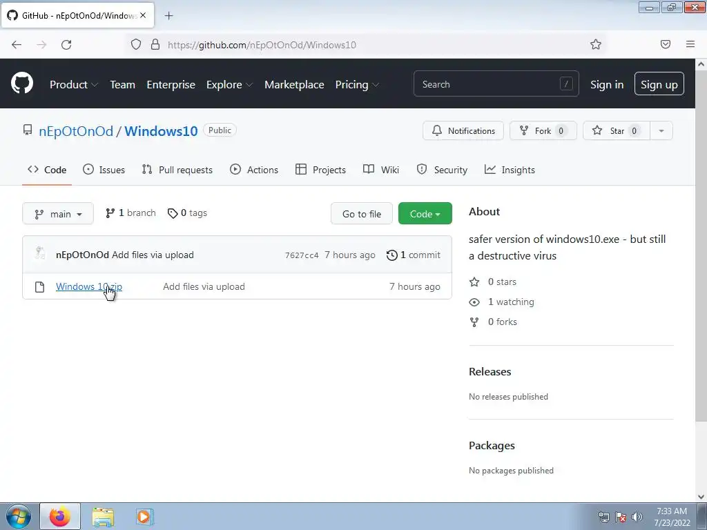Close the GitHub browser tab
Viewport: 707px width, 530px height.
(143, 15)
